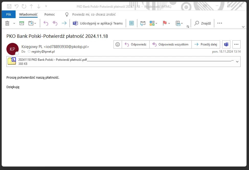
Task: Click the Odpowiedz button
Action: point(136,44)
